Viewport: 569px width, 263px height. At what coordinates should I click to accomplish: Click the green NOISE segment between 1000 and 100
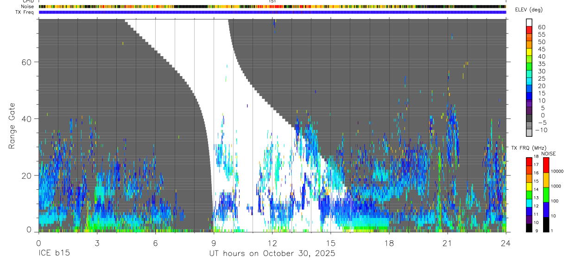(x=546, y=195)
